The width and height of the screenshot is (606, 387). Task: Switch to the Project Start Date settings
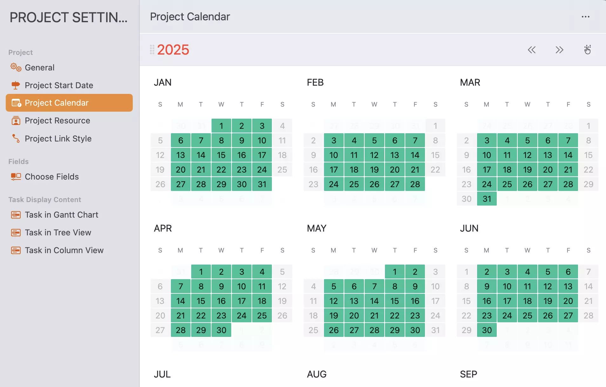click(x=59, y=85)
